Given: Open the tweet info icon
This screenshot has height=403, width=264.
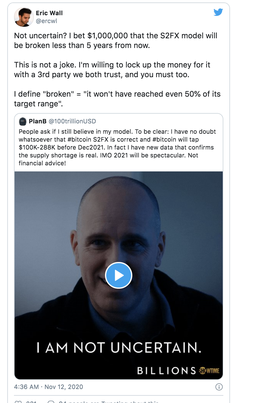Looking at the screenshot, I should [x=219, y=387].
